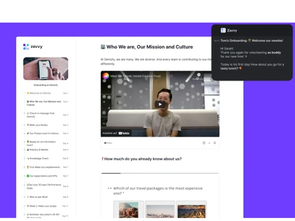Image resolution: width=295 pixels, height=221 pixels.
Task: Click the open-external icon below the video
Action: coord(204,143)
